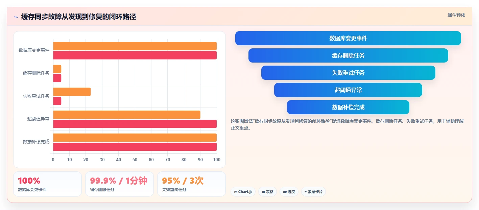Click the Chart.js tag chip
The image size is (479, 210).
tap(243, 192)
